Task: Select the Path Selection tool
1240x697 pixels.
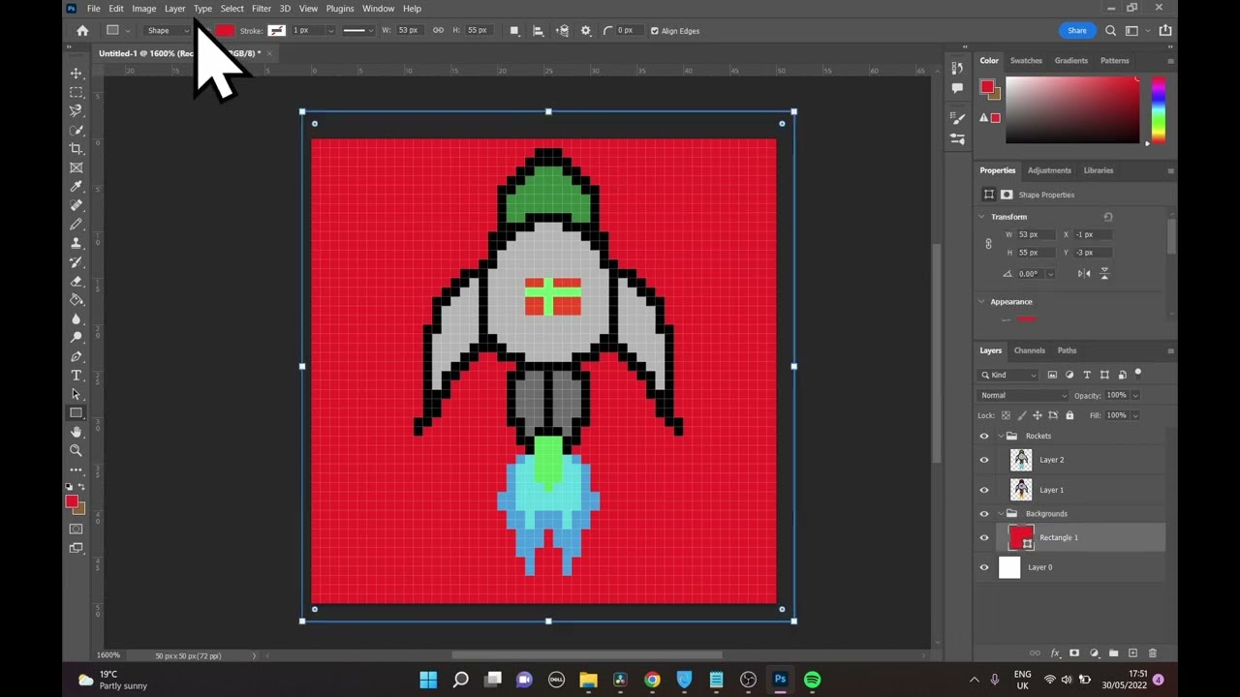Action: (76, 394)
